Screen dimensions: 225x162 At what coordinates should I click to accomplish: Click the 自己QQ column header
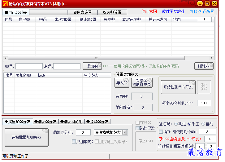coord(24,19)
